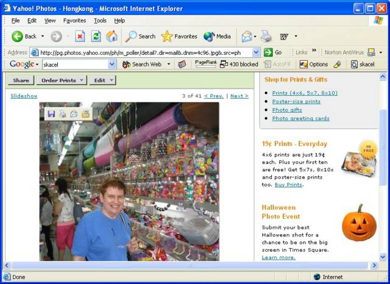The height and width of the screenshot is (284, 390).
Task: Open the View menu
Action: (x=50, y=21)
